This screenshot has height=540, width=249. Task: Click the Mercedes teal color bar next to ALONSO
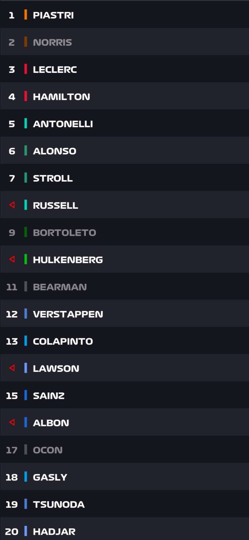click(26, 151)
